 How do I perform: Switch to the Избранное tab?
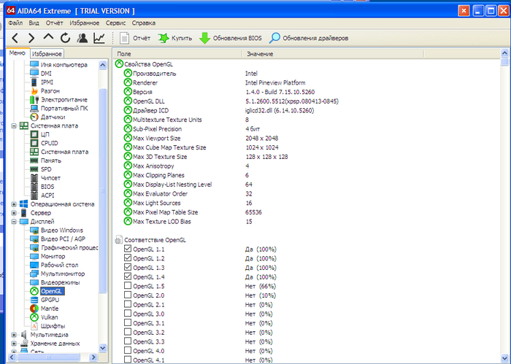[x=47, y=54]
